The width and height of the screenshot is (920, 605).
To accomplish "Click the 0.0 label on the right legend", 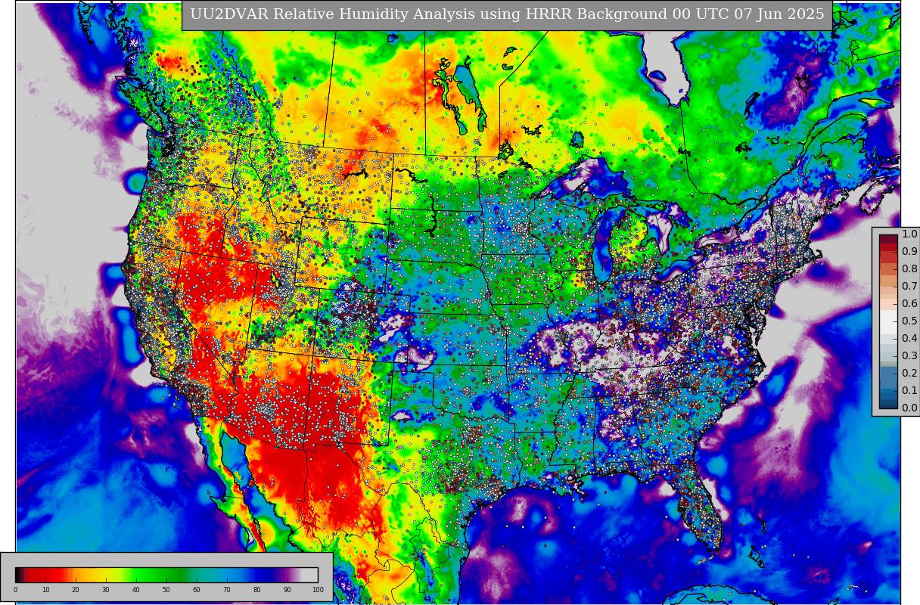I will coord(909,408).
